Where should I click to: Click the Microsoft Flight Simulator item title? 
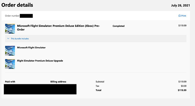31,47
